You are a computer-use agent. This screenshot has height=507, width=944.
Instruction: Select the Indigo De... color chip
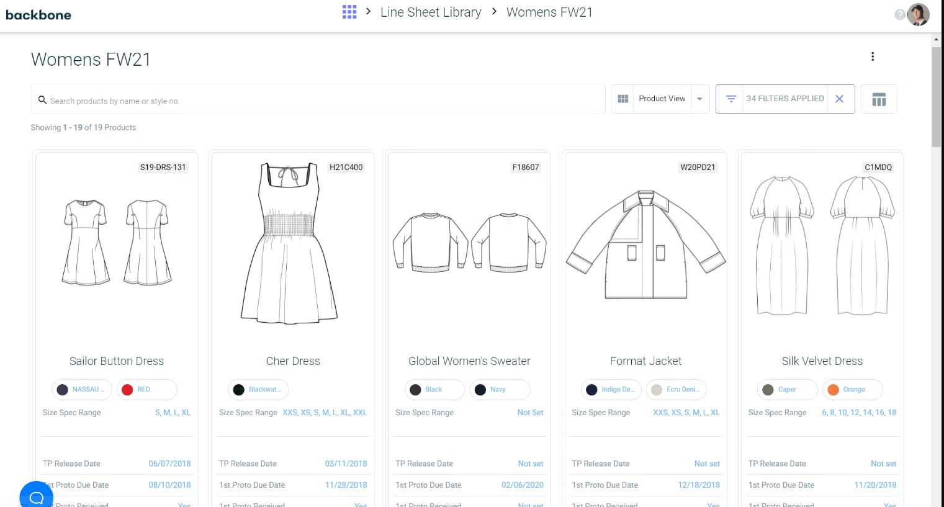click(611, 390)
